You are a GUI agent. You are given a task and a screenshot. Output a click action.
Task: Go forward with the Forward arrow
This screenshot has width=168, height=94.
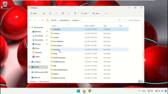click(x=35, y=20)
